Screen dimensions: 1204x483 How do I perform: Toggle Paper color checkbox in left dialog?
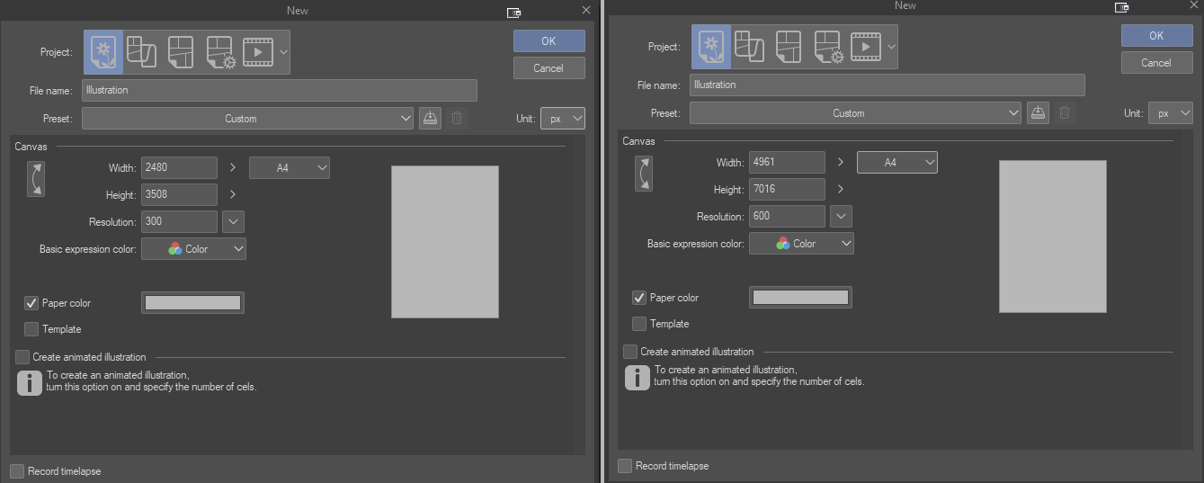31,303
